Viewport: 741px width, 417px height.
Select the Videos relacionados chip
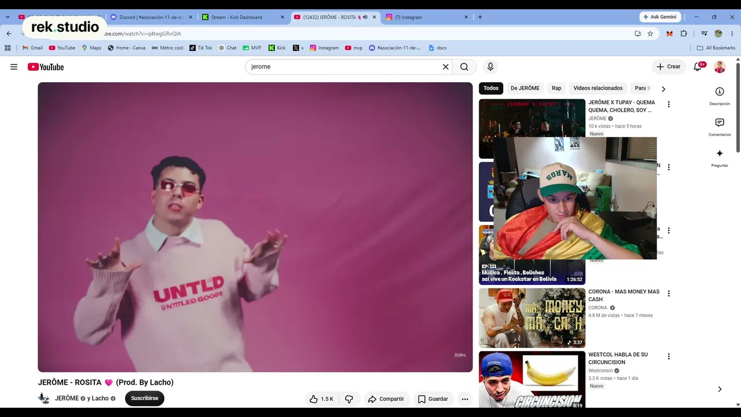[x=598, y=88]
